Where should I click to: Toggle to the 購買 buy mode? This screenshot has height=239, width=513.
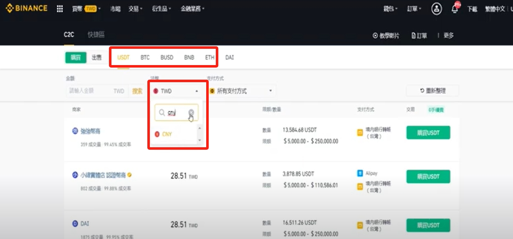click(76, 58)
